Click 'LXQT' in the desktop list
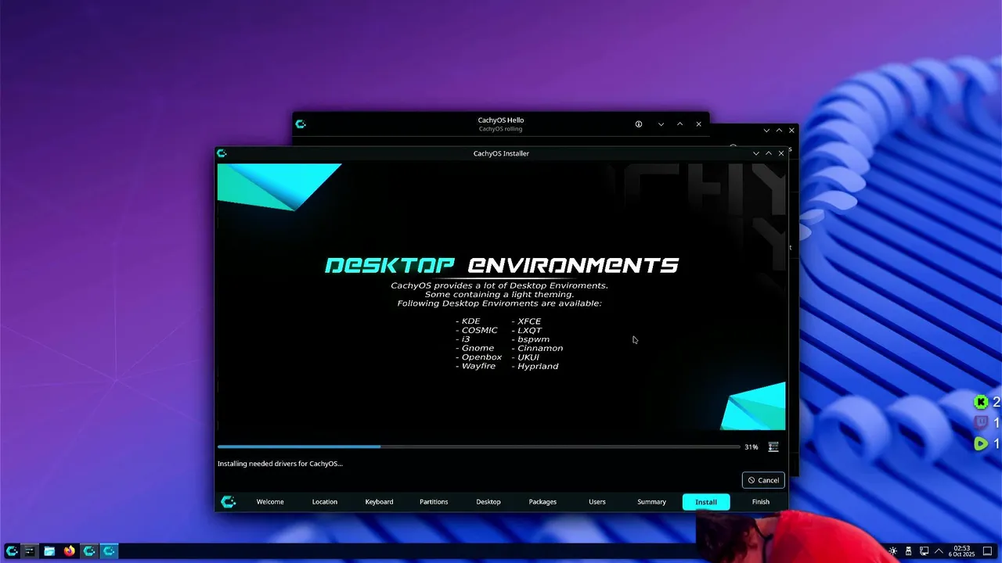This screenshot has width=1002, height=563. (x=529, y=330)
